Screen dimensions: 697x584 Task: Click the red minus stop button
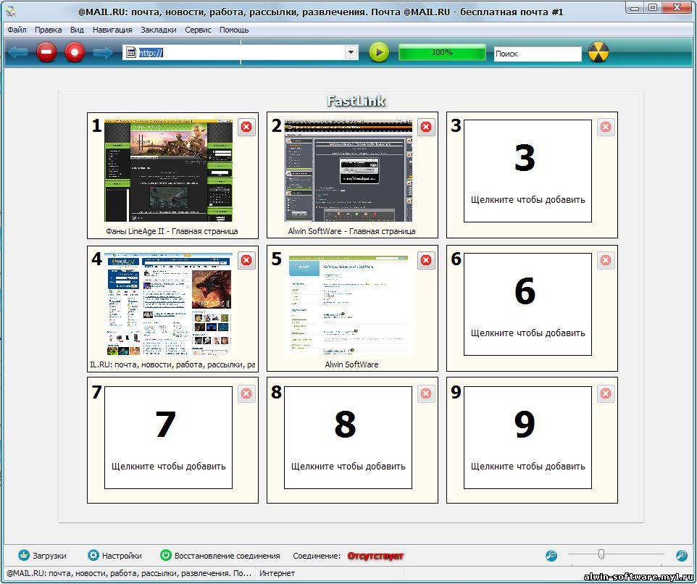tap(46, 52)
